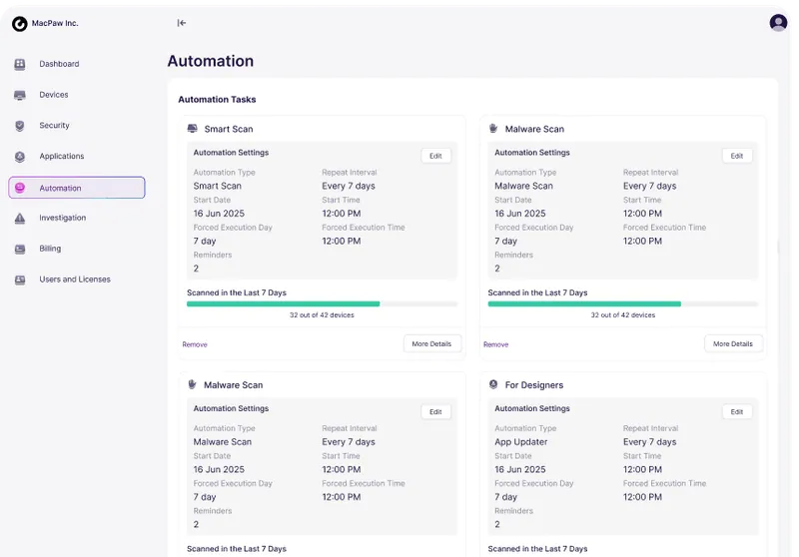Navigate to Applications
Image resolution: width=799 pixels, height=557 pixels.
pos(62,157)
